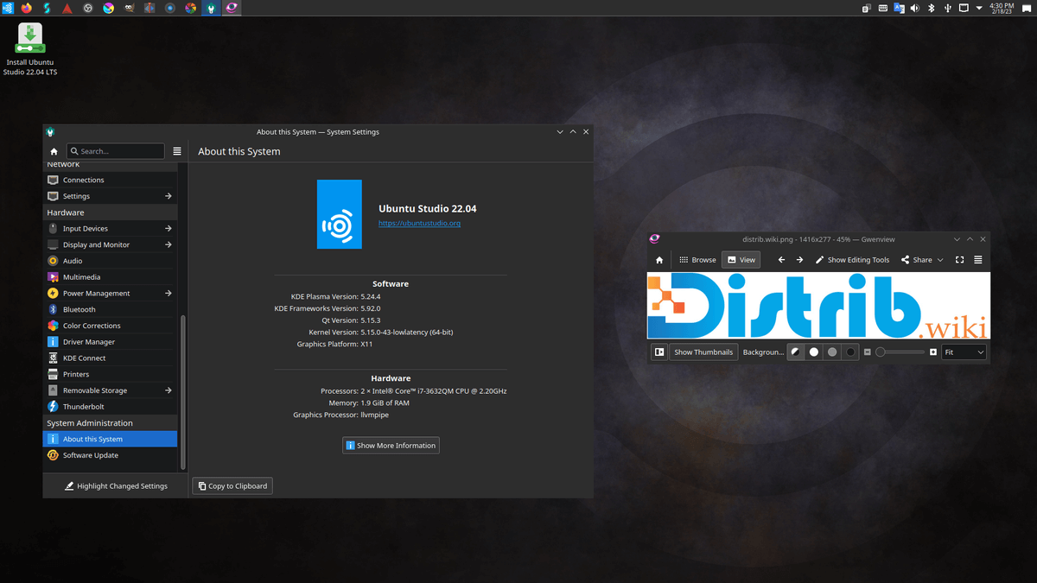This screenshot has width=1037, height=583.
Task: Open OBS Studio from the top panel
Action: pos(88,8)
